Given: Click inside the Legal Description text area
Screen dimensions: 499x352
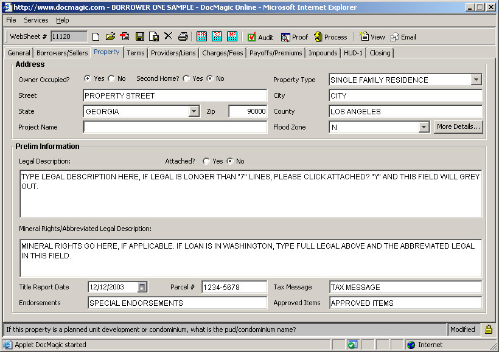Looking at the screenshot, I should (251, 194).
